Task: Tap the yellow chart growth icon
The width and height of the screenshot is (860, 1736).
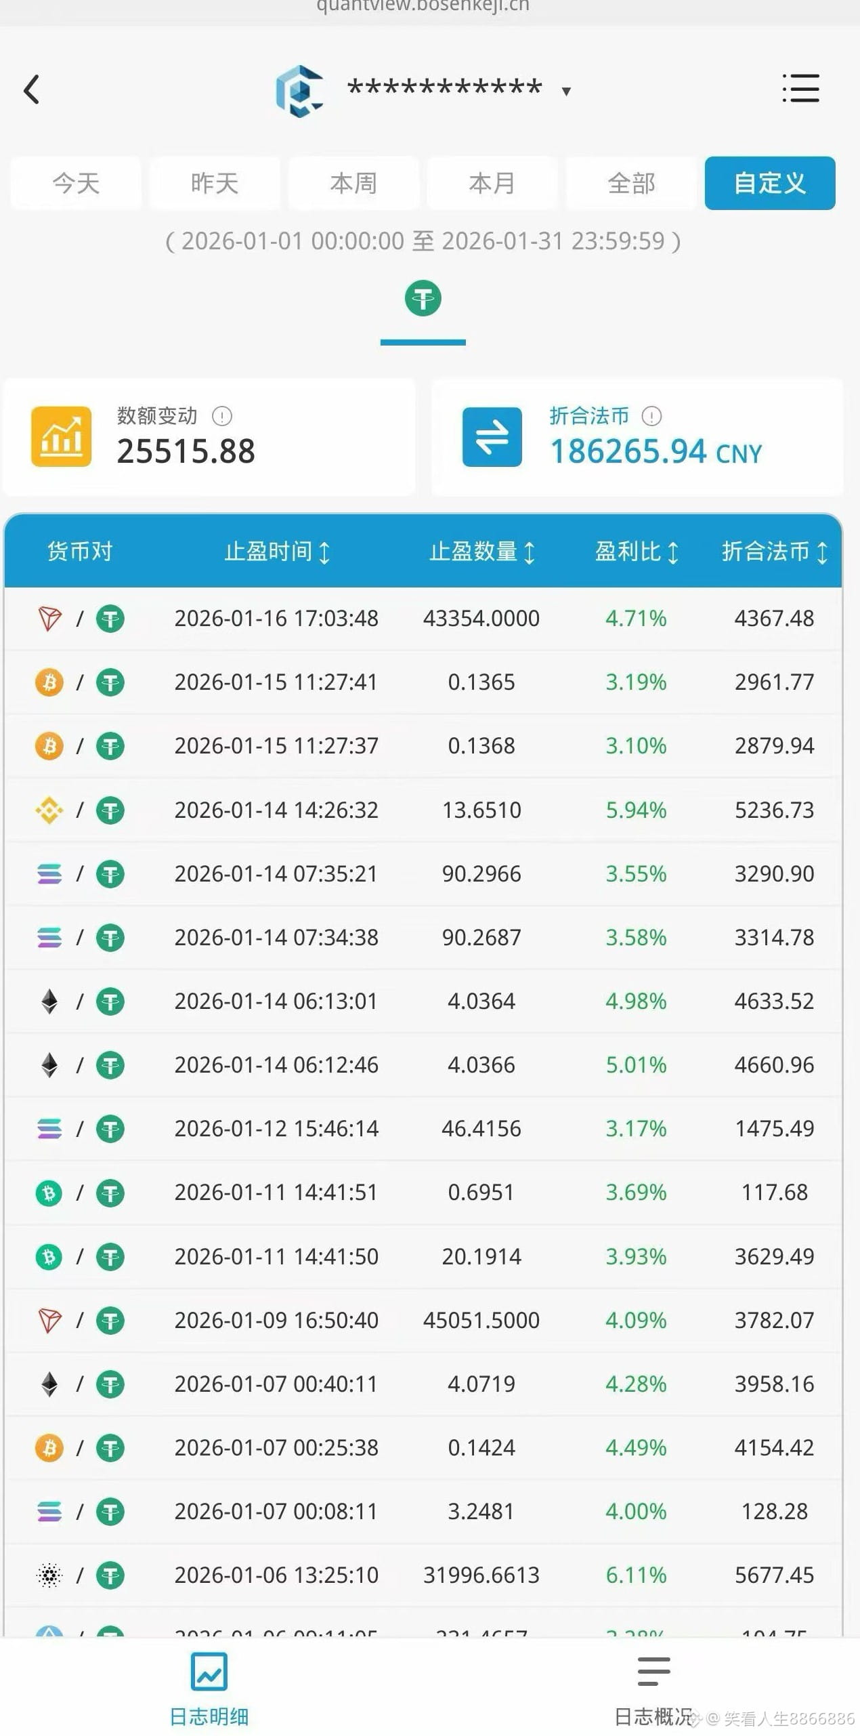Action: (x=61, y=437)
